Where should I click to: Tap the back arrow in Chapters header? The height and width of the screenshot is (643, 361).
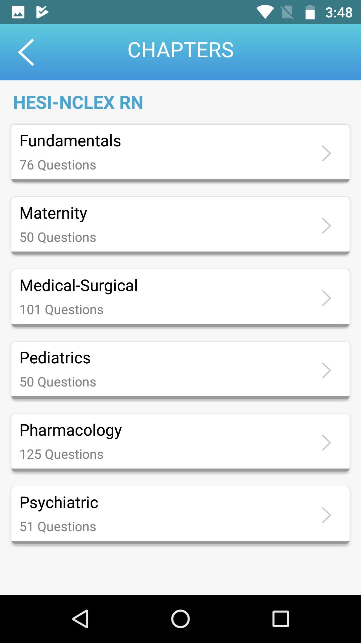pos(26,52)
